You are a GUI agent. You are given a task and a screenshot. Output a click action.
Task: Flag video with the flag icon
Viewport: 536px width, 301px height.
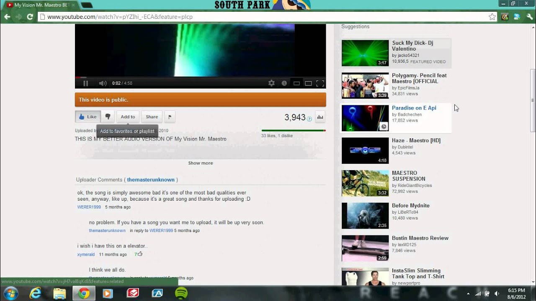[170, 117]
